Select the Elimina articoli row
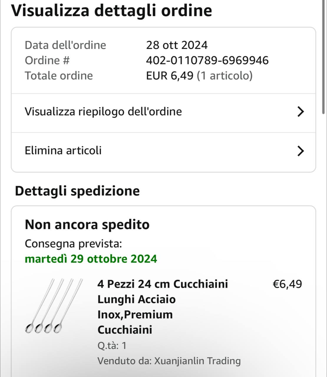This screenshot has width=327, height=377. 63,151
